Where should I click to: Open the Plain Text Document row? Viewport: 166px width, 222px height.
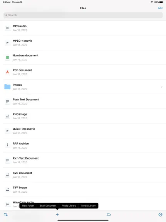pyautogui.click(x=84, y=102)
